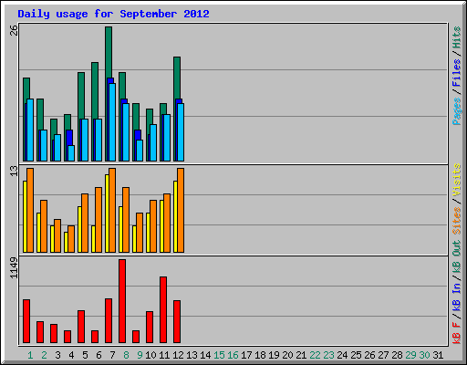Click the orange Sites bar for day 4
This screenshot has height=365, width=467.
pyautogui.click(x=71, y=239)
